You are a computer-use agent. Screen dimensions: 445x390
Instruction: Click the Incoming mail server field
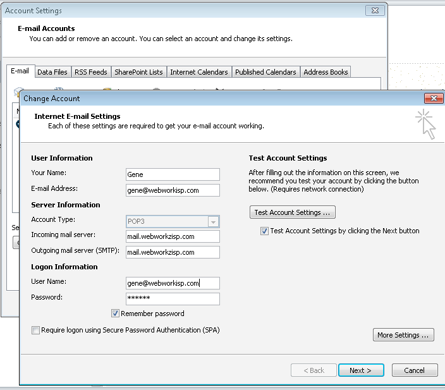coord(173,236)
